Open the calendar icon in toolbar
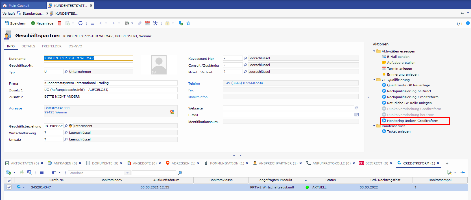 point(147,23)
